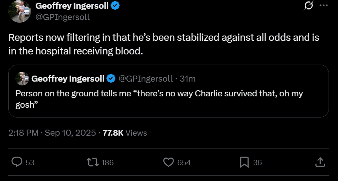
Task: Click the reply speech bubble icon
Action: point(17,162)
